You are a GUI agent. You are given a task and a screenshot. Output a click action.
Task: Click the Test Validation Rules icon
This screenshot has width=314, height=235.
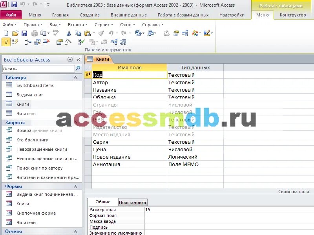(x=81, y=42)
